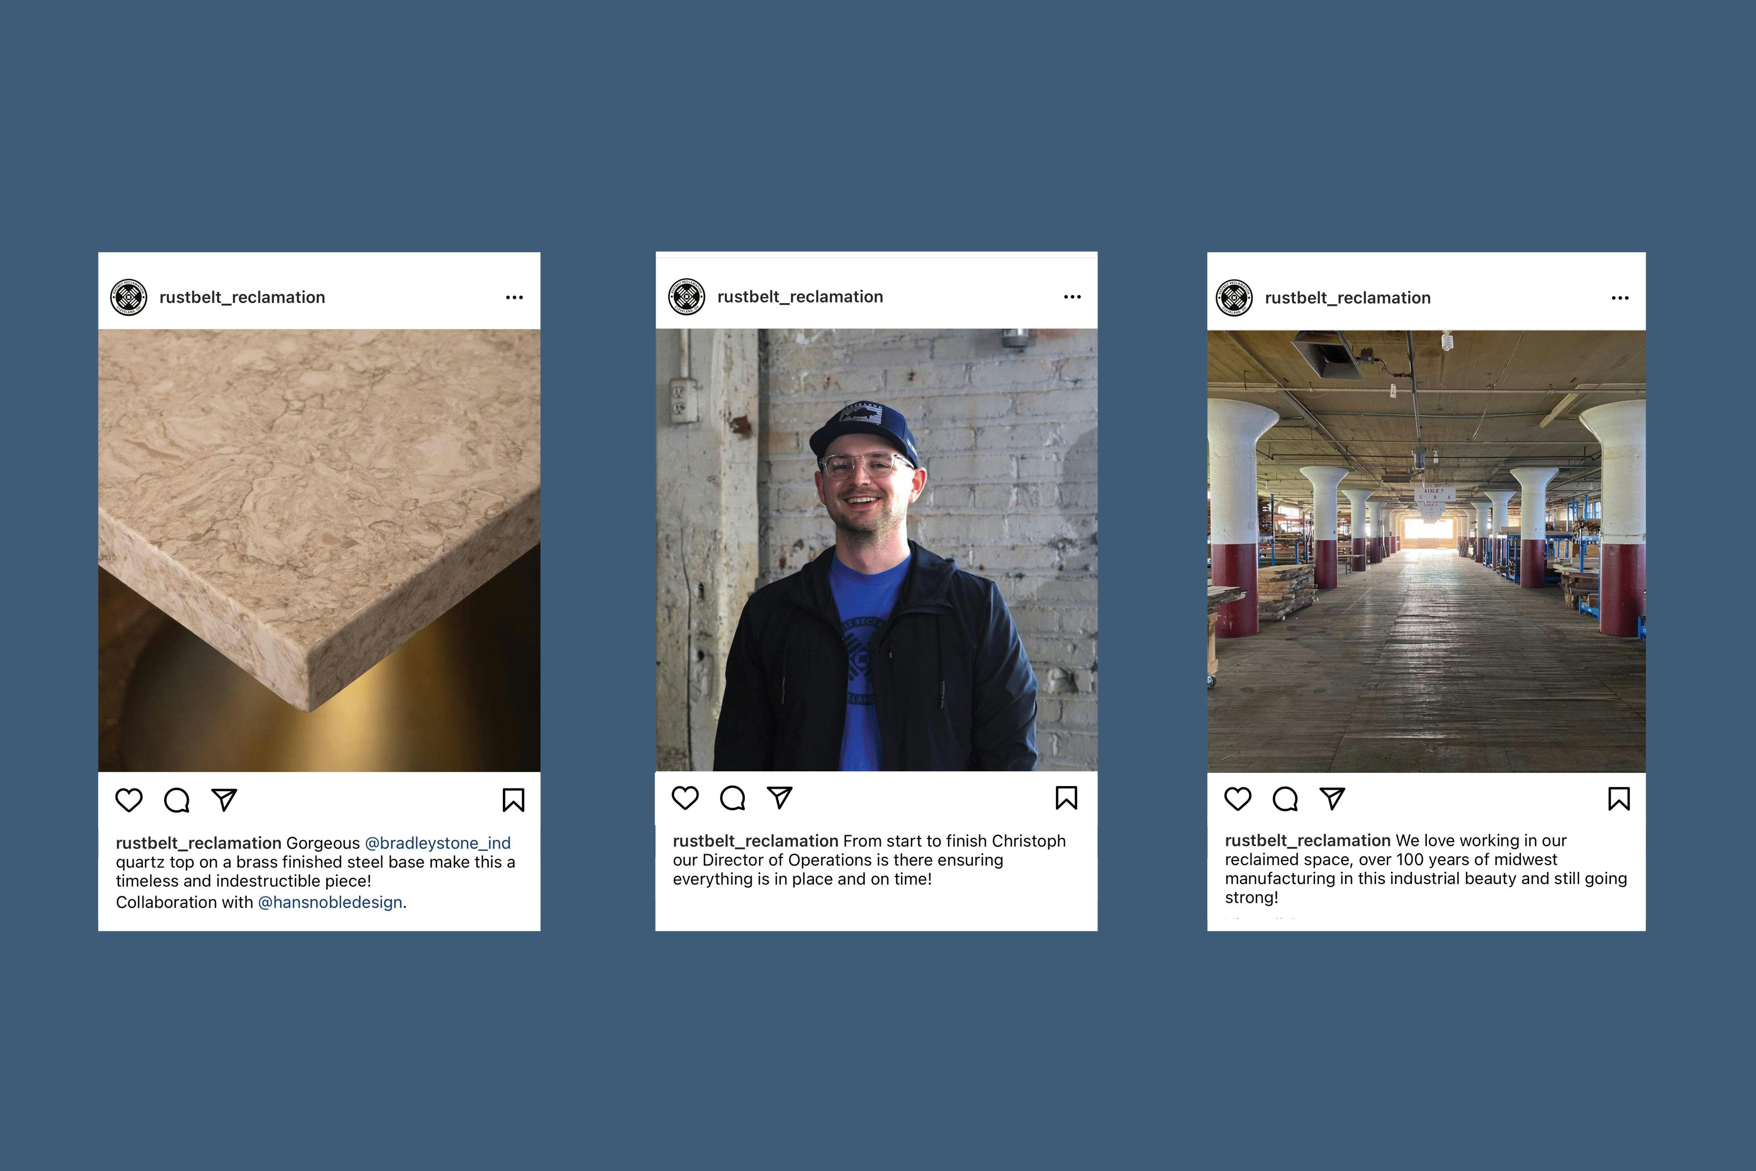This screenshot has height=1171, width=1756.
Task: Comment on the reclaimed warehouse post
Action: point(1285,799)
